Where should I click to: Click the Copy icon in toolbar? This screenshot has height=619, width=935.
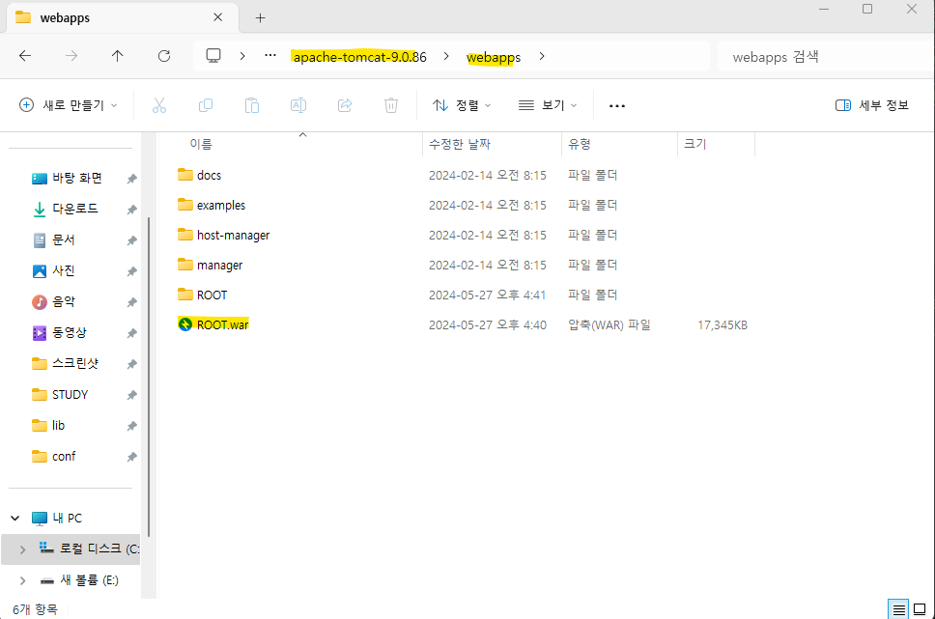[x=205, y=105]
